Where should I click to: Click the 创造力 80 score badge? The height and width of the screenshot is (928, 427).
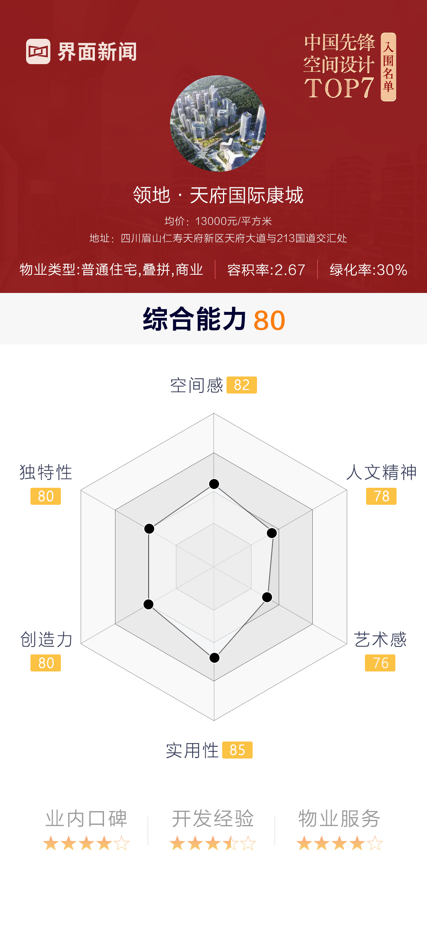click(46, 663)
